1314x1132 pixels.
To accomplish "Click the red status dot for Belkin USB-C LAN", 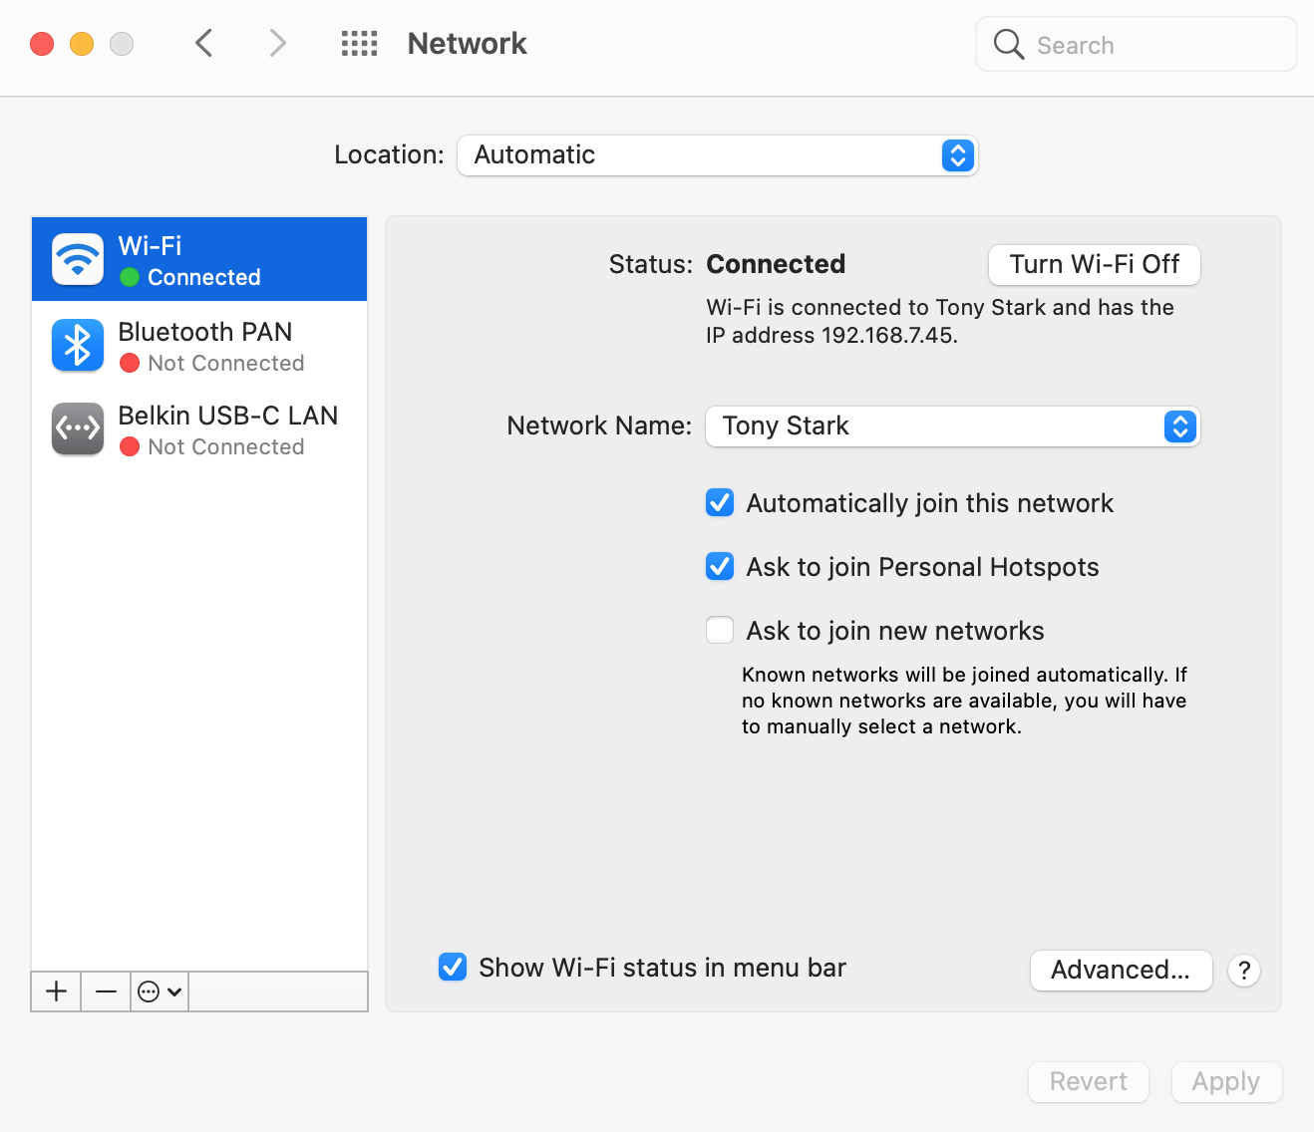I will click(130, 447).
